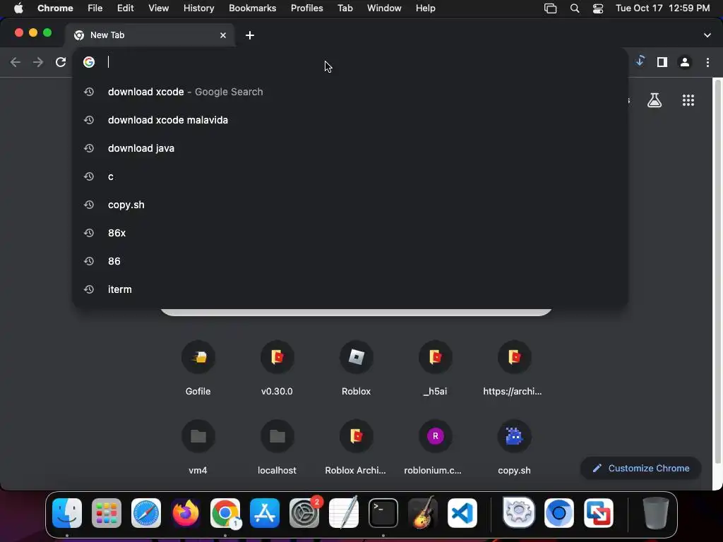This screenshot has height=542, width=723.
Task: Launch Visual Studio Code from Dock
Action: point(462,513)
